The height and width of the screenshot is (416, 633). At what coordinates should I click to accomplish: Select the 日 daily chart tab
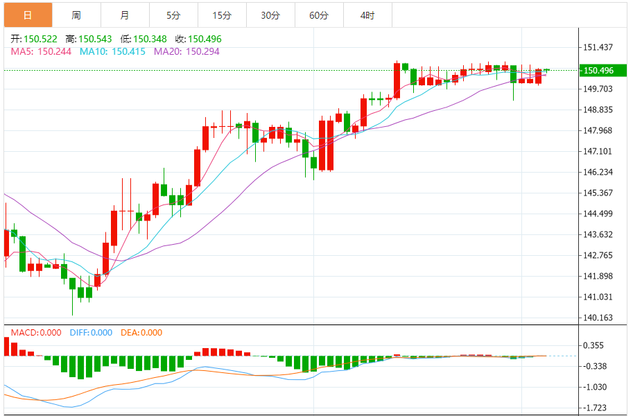coord(28,15)
